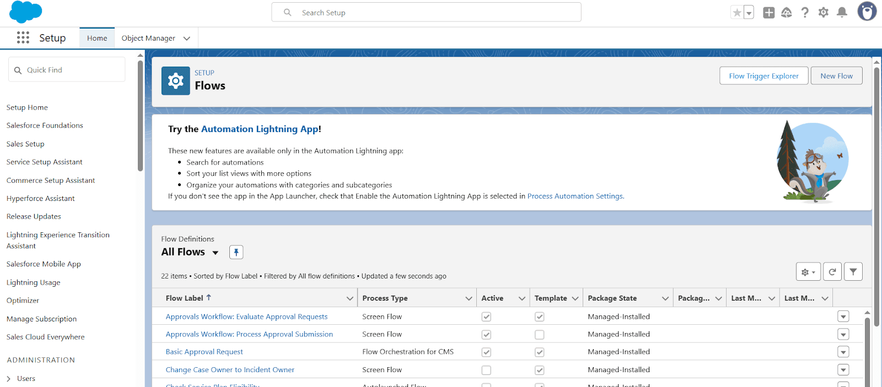Toggle Active checkbox for Evaluate Approval Requests
Screen dimensions: 882x387
[486, 317]
